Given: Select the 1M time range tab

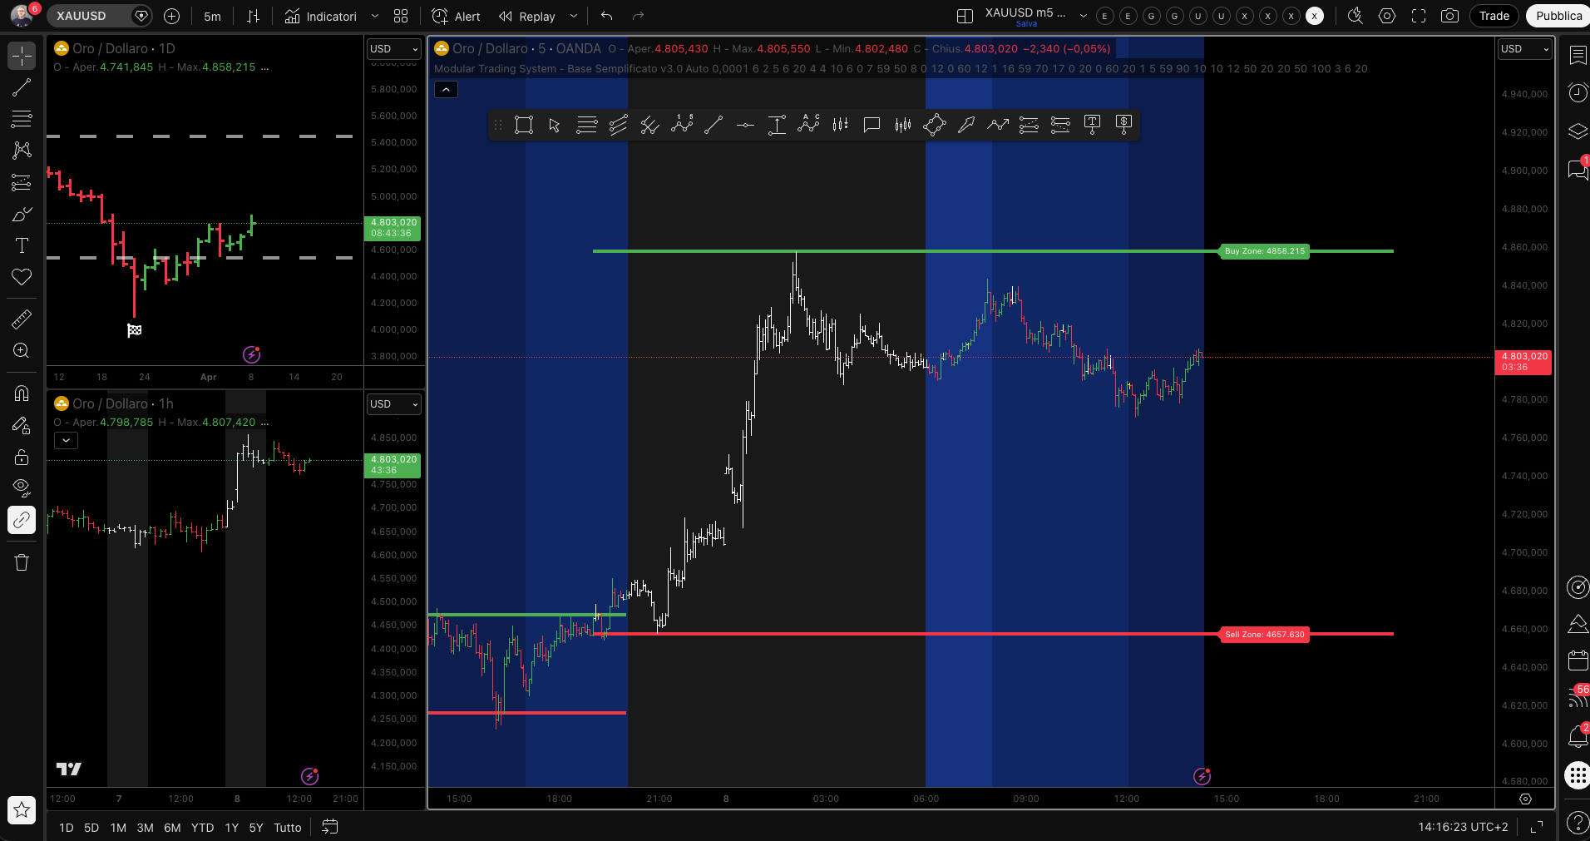Looking at the screenshot, I should pos(118,828).
